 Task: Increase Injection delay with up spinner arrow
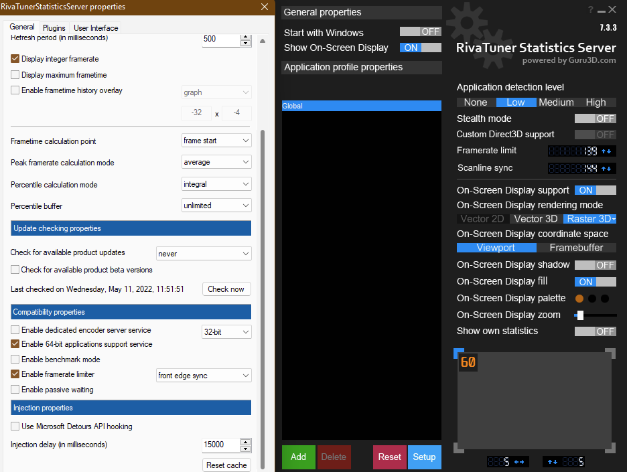[x=246, y=442]
